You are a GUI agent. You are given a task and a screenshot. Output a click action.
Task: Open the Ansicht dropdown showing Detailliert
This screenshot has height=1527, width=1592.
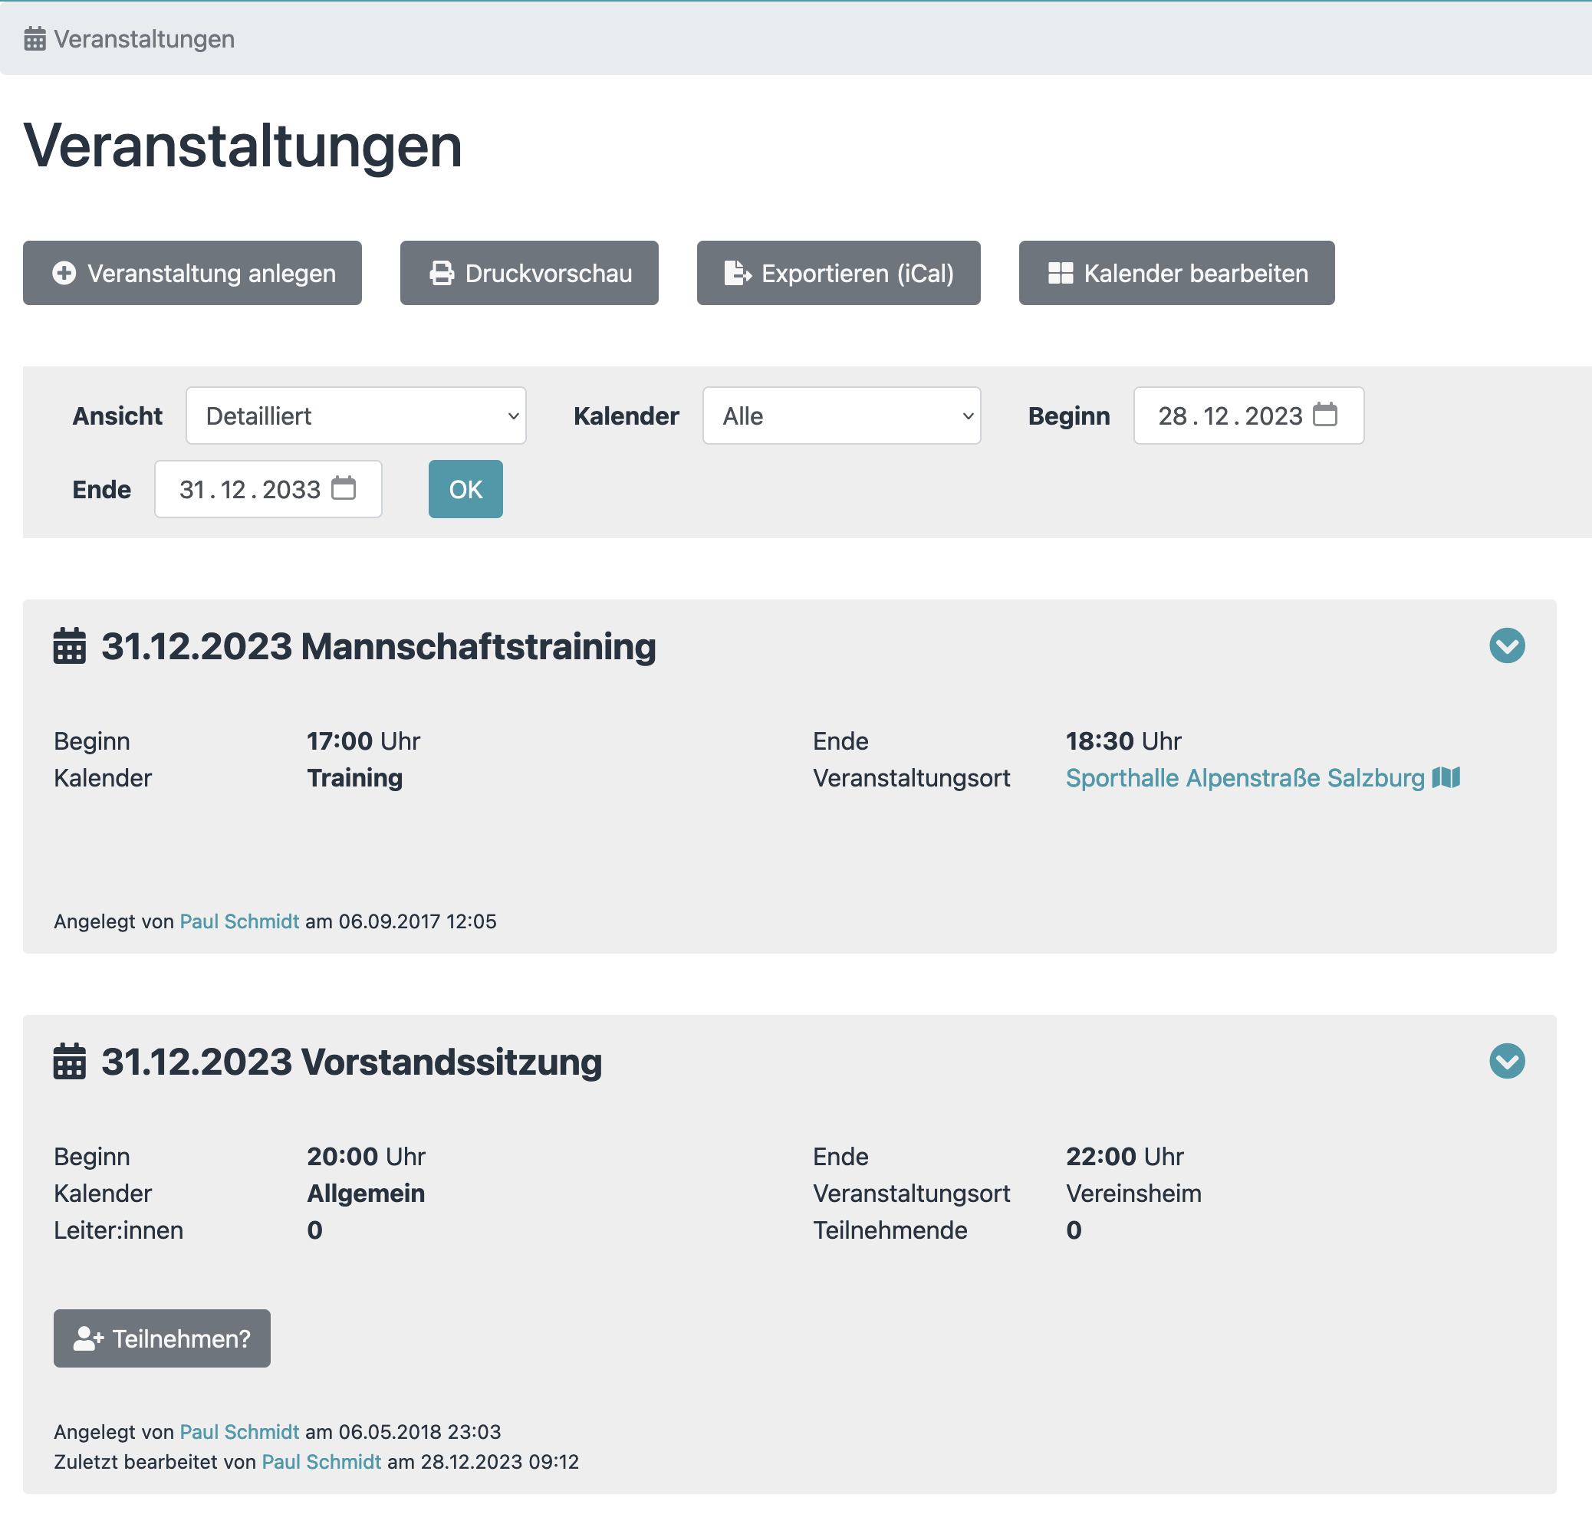(x=356, y=415)
